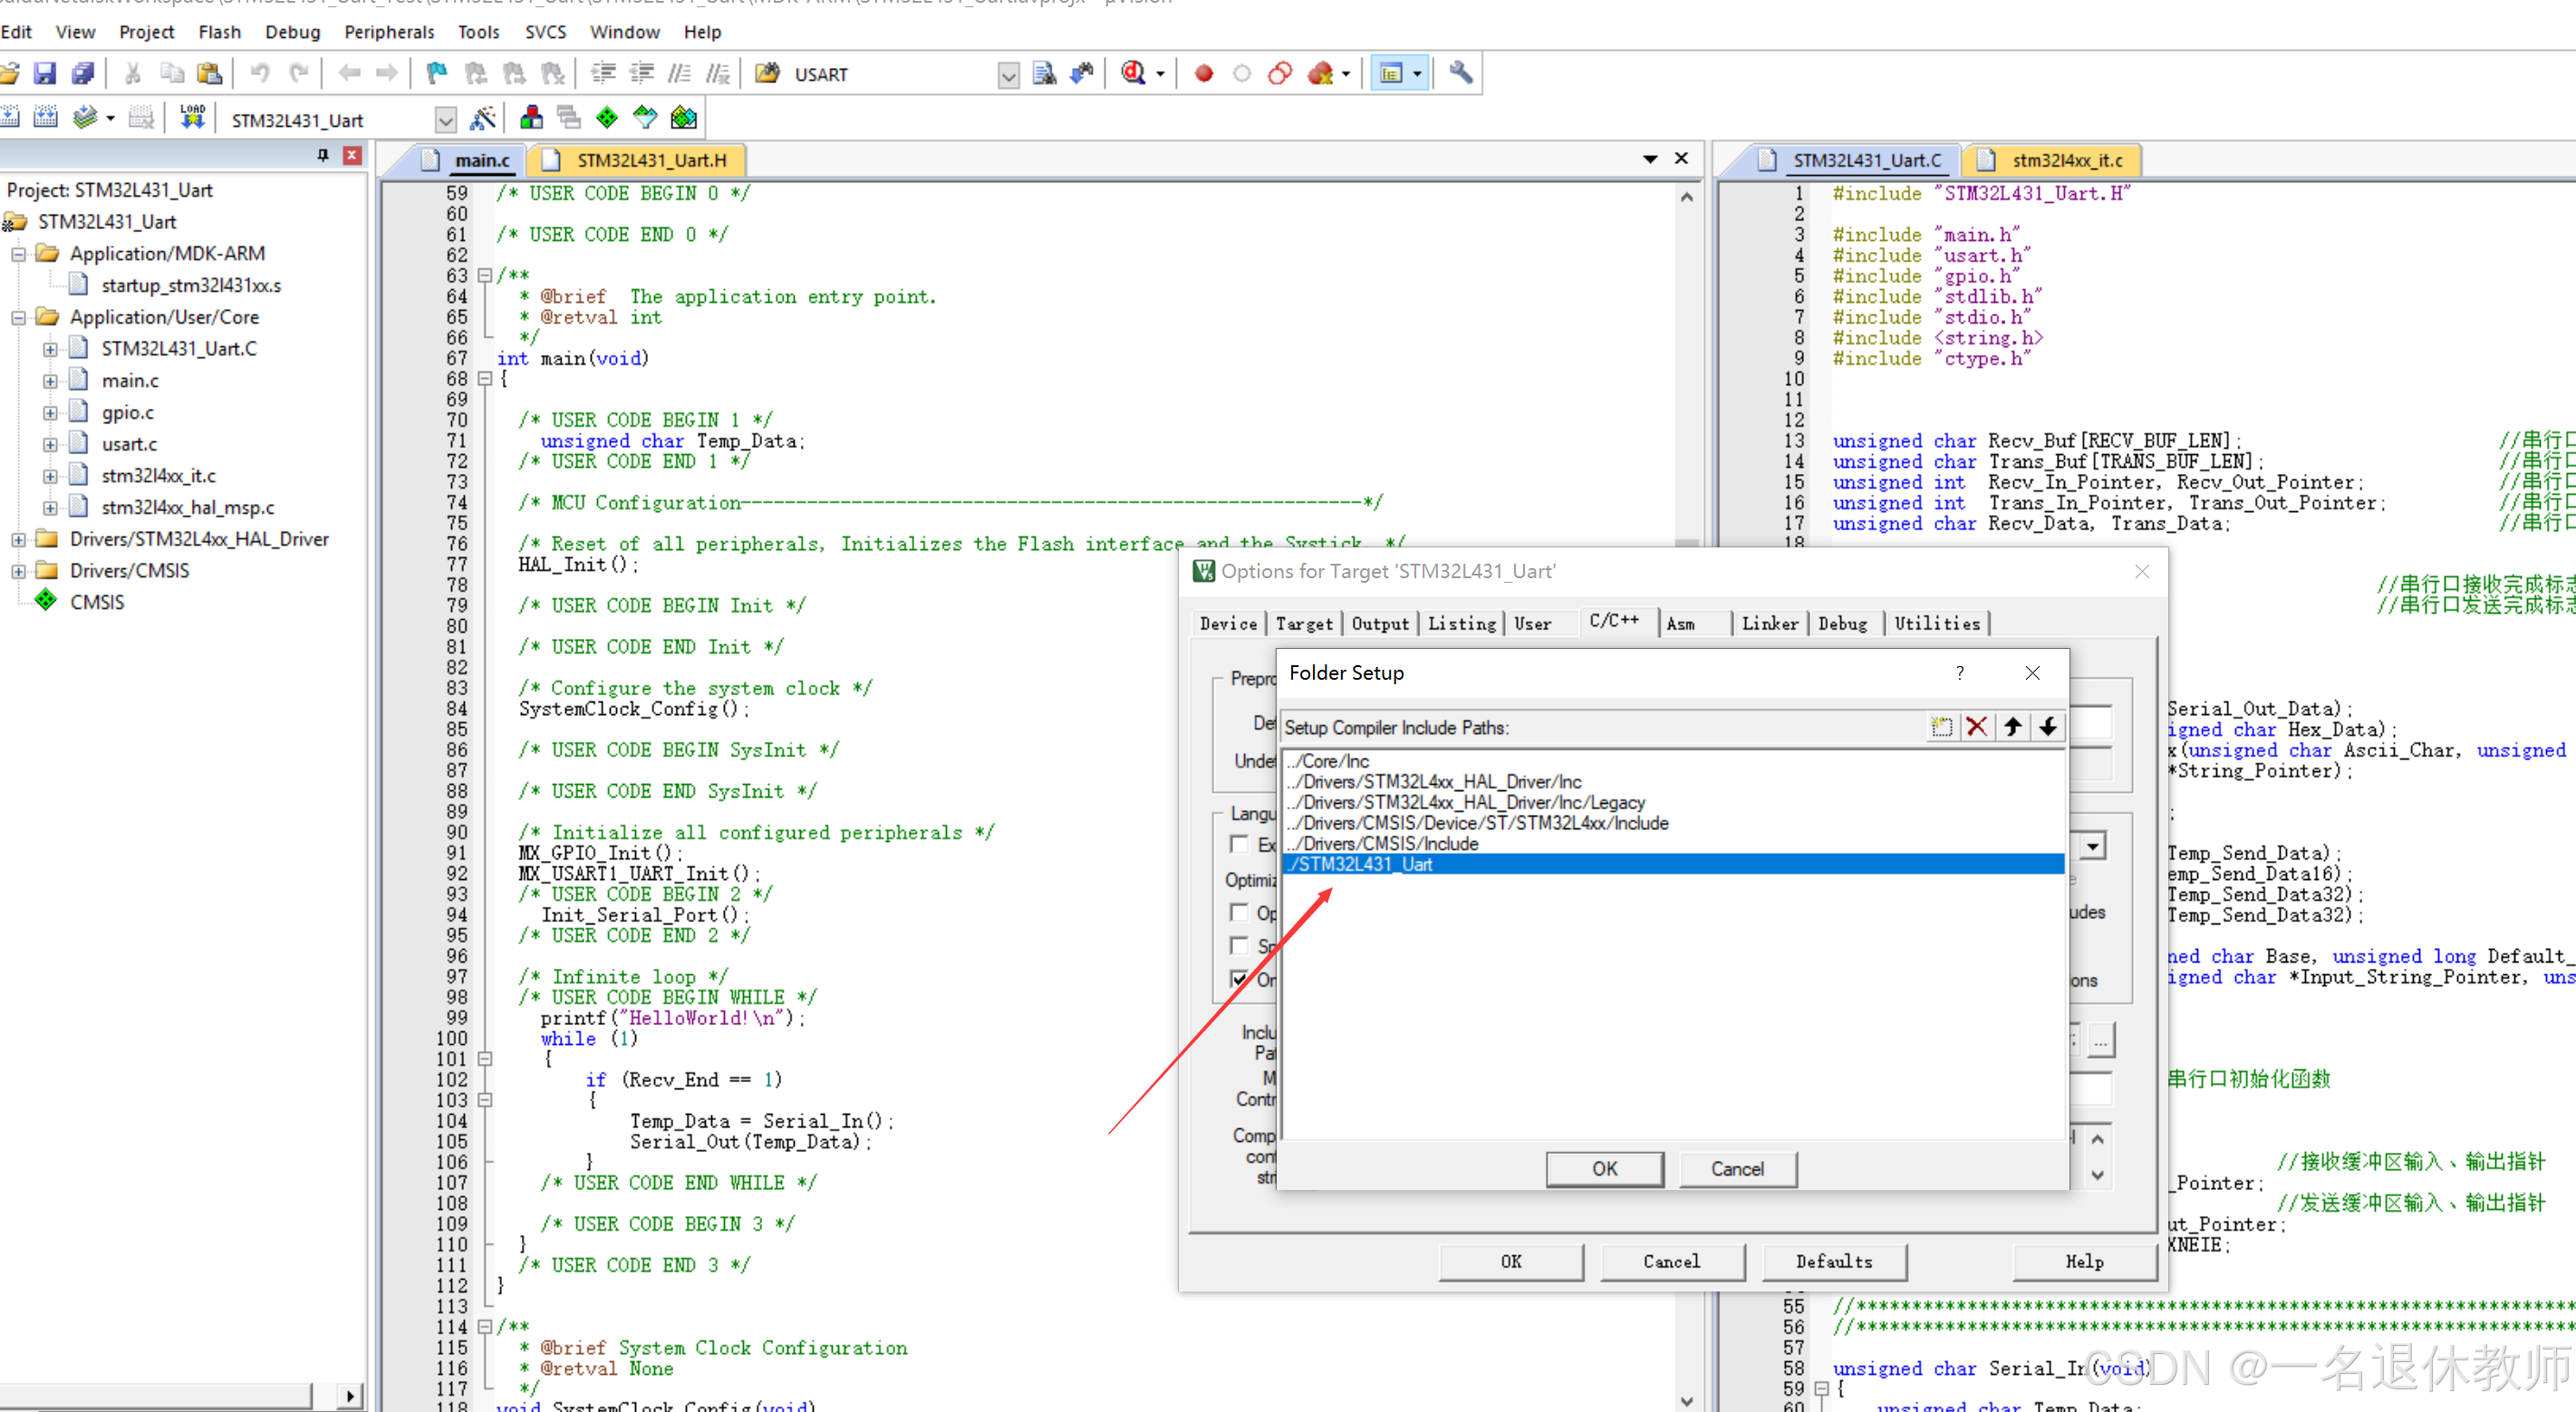Viewport: 2576px width, 1412px height.
Task: Open the Peripherals menu
Action: 388,32
